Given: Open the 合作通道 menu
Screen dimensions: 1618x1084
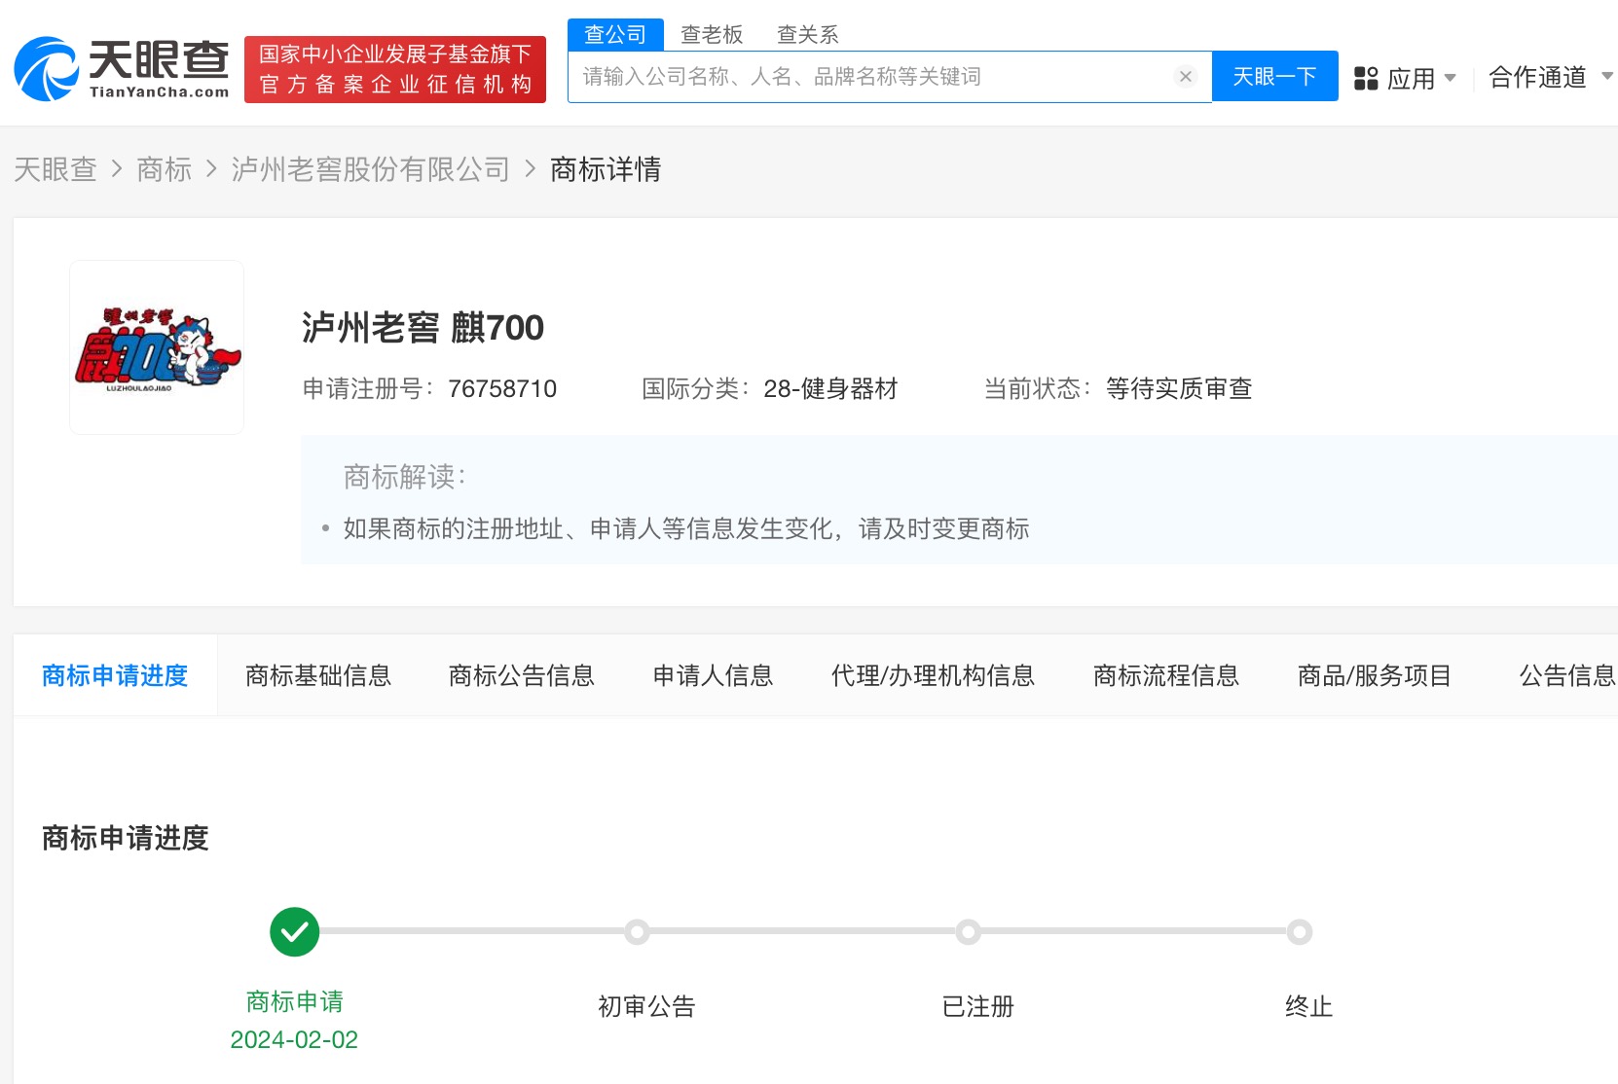Looking at the screenshot, I should pyautogui.click(x=1537, y=77).
